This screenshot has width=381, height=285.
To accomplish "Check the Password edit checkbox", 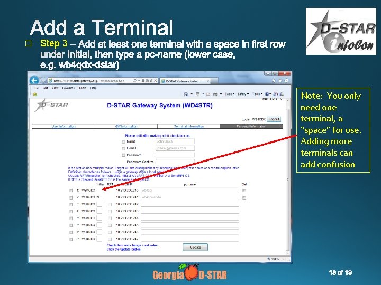I will point(123,155).
